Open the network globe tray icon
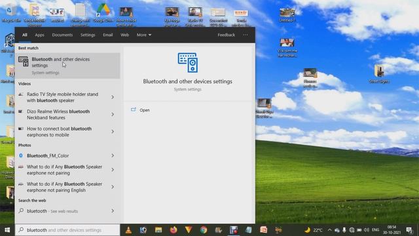 pos(352,230)
